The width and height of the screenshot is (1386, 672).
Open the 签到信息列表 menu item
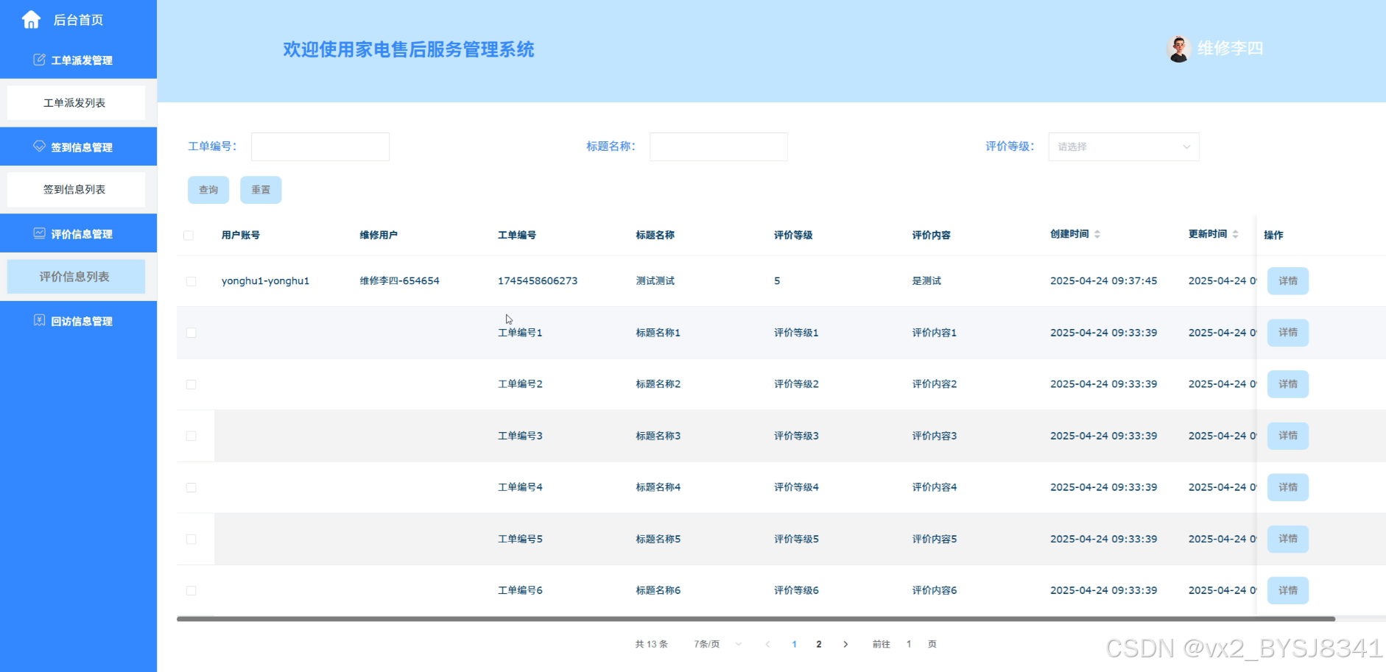(76, 190)
